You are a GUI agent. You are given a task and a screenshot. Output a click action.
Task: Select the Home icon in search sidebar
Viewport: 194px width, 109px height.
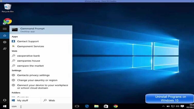[x=5, y=36]
